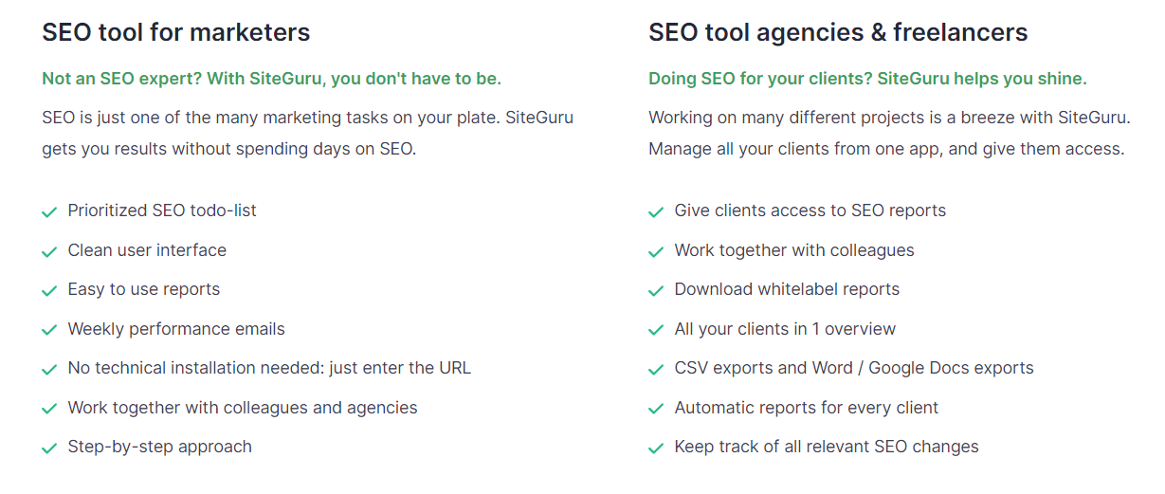Click the checkmark next to Clean user interface

(x=49, y=252)
